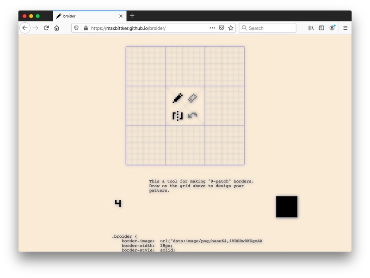Screen dimensions: 370x278
Task: Show the sidebars panel
Action: click(x=321, y=28)
